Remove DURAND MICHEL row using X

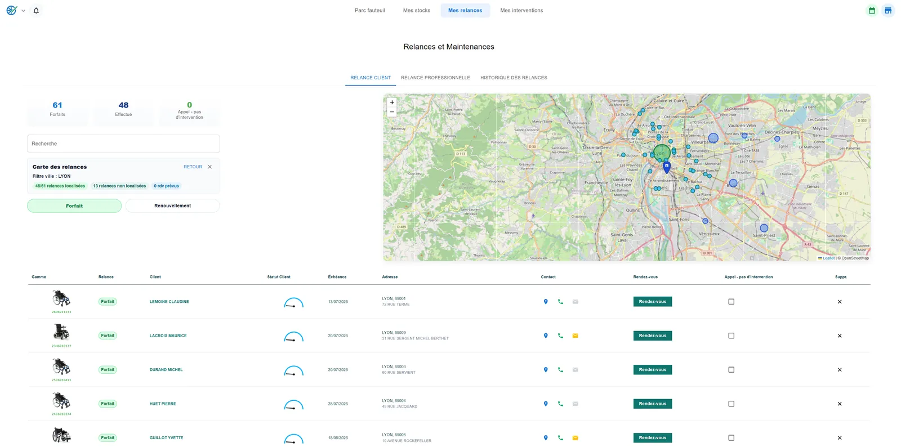840,370
